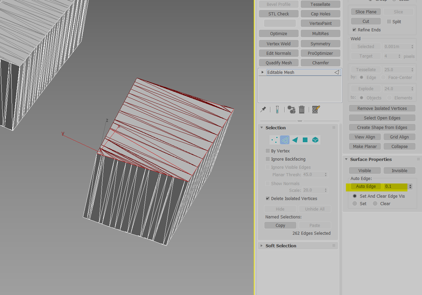Uncheck Refine Ends option
This screenshot has width=422, height=295.
(354, 30)
